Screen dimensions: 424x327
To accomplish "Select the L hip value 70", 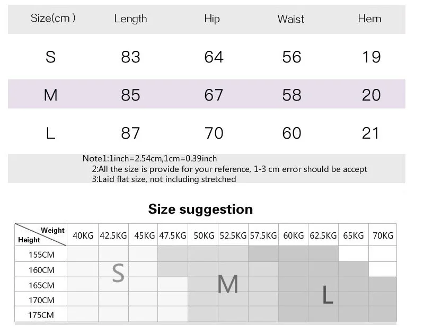I will 214,133.
